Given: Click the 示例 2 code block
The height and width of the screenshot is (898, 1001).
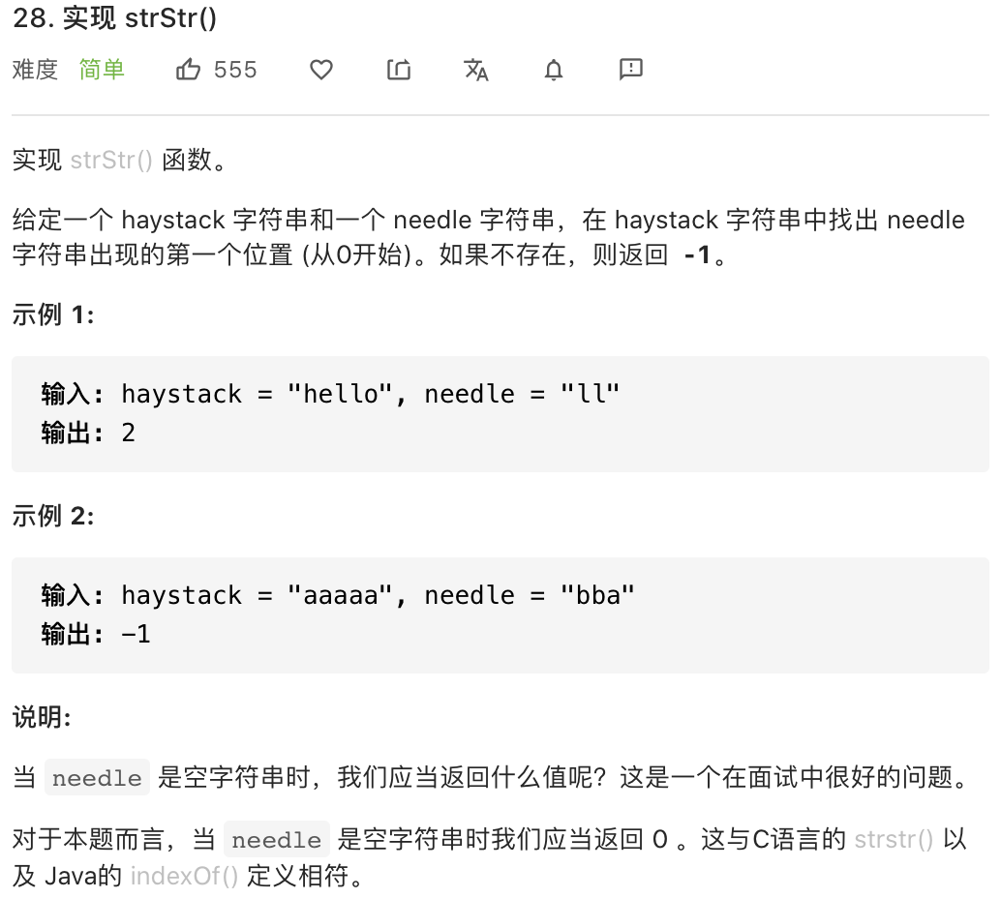Looking at the screenshot, I should 500,615.
